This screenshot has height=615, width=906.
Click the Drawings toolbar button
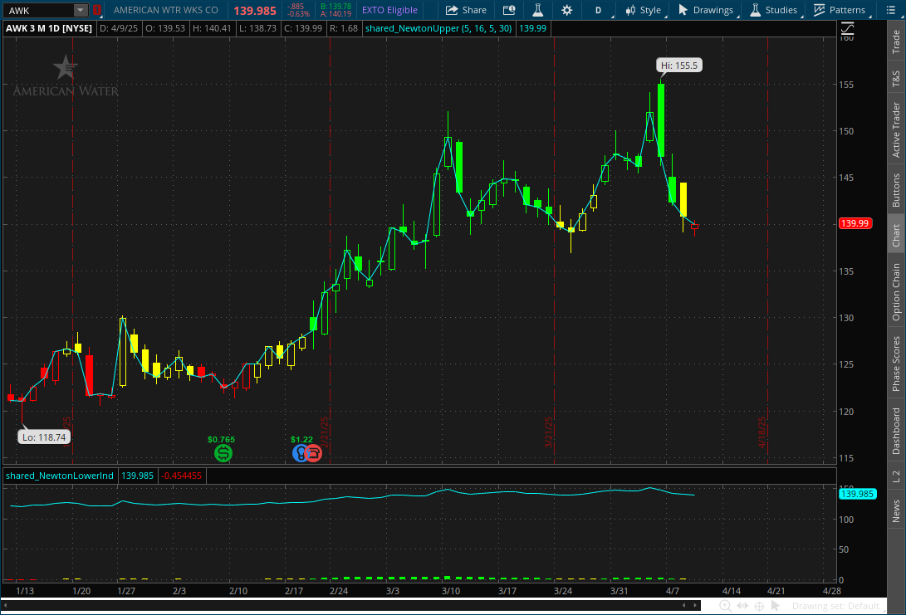[706, 10]
